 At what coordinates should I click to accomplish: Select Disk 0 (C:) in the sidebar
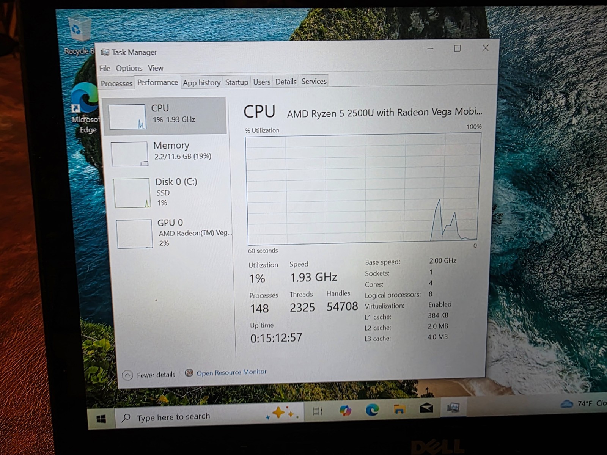pos(169,193)
